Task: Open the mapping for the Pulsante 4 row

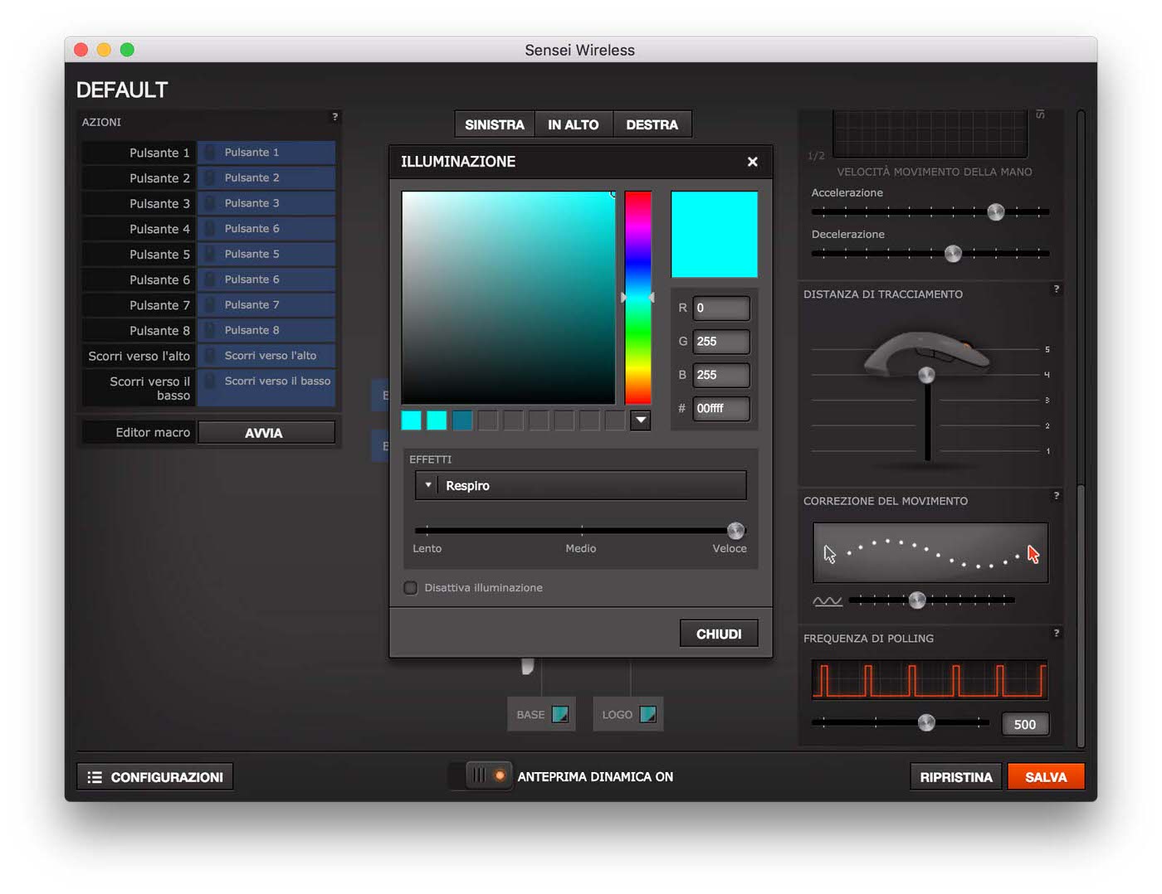Action: pyautogui.click(x=266, y=229)
